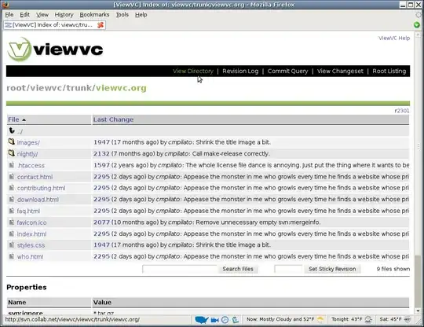Click the Set Sticky Revision button

click(x=332, y=269)
